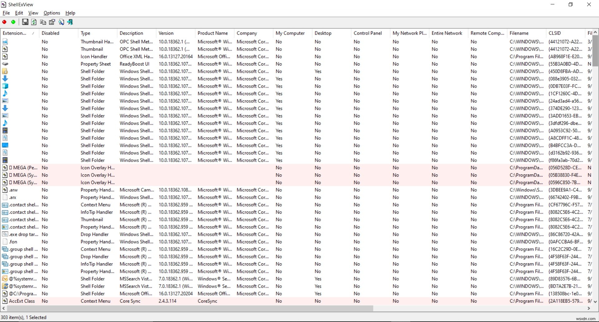599x322 pixels.
Task: Select the '16.0.13127.20164' version cell
Action: pyautogui.click(x=175, y=56)
